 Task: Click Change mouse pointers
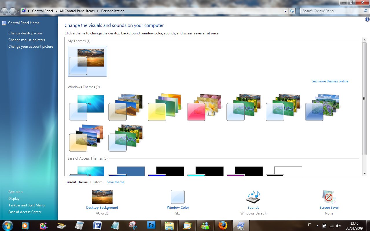pyautogui.click(x=27, y=40)
